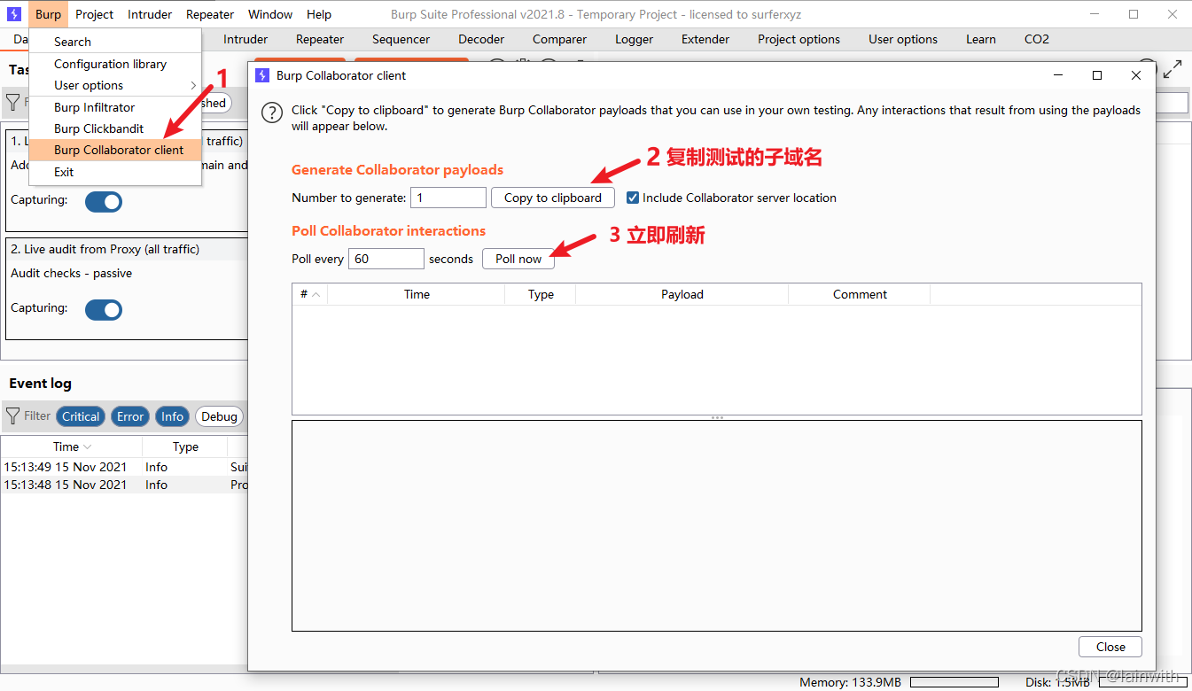Click the Event log Type column header
This screenshot has height=691, width=1192.
point(185,447)
